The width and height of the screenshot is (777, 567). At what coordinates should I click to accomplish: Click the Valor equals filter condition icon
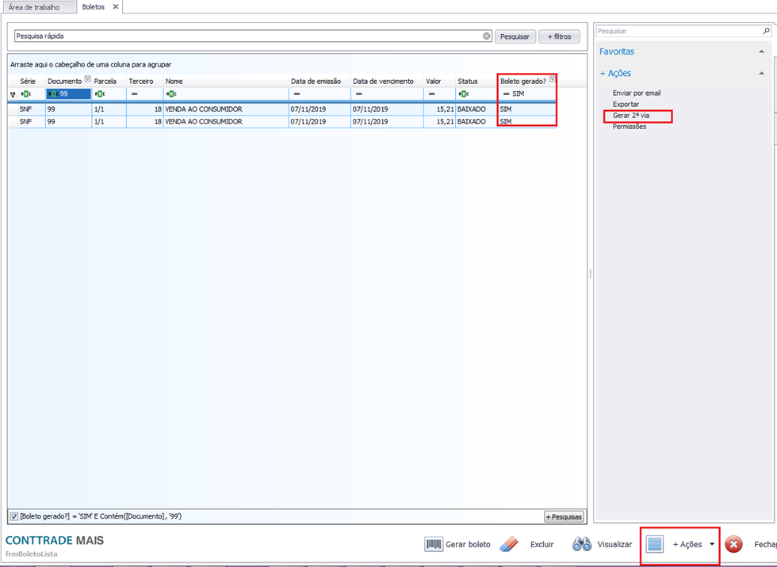pyautogui.click(x=431, y=94)
